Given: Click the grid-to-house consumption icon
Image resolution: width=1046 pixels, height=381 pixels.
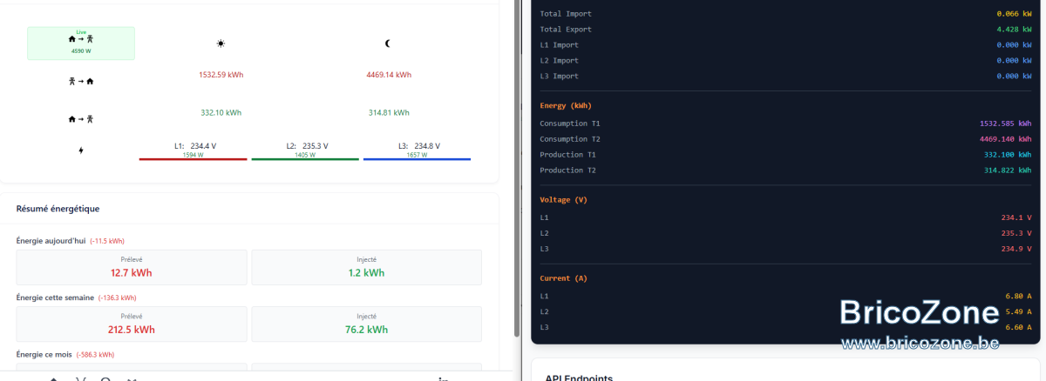Looking at the screenshot, I should click(81, 81).
